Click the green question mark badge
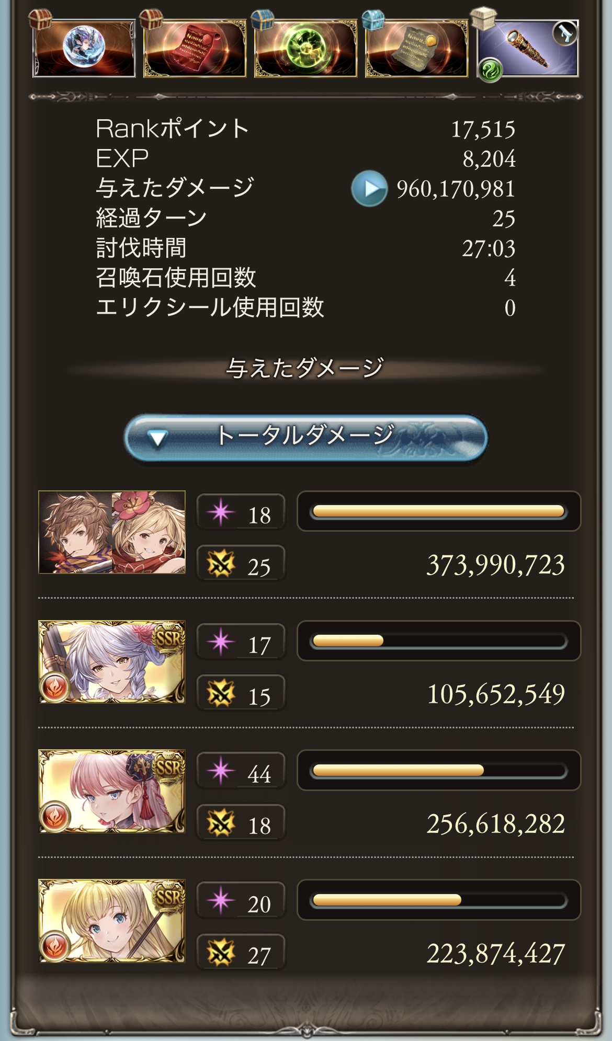This screenshot has height=1041, width=612. point(490,70)
